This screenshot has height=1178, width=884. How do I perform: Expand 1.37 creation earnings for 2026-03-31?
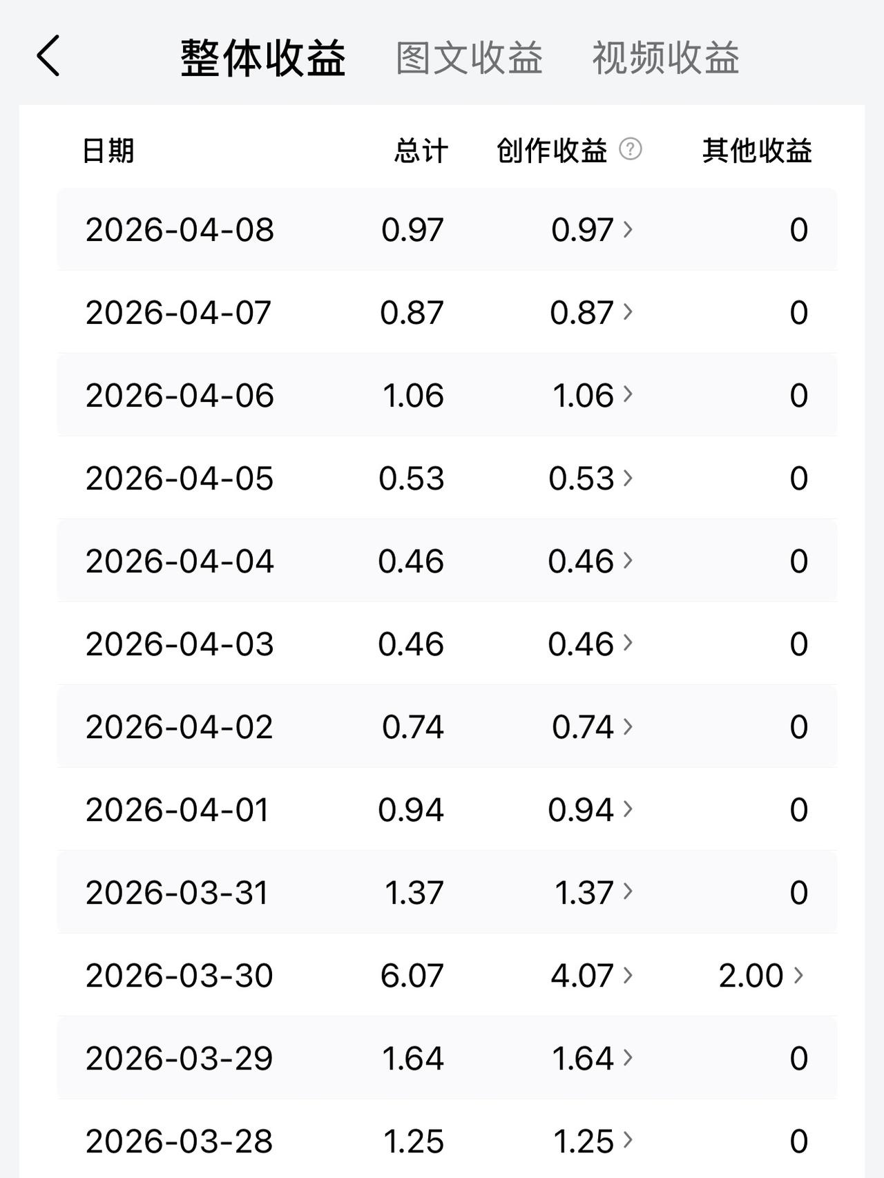(593, 892)
